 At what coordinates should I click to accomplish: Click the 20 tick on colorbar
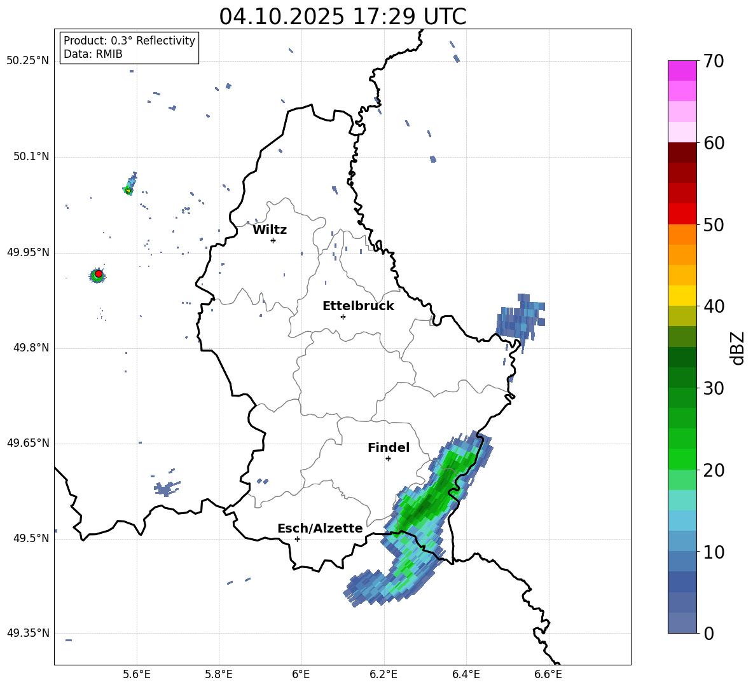[714, 471]
